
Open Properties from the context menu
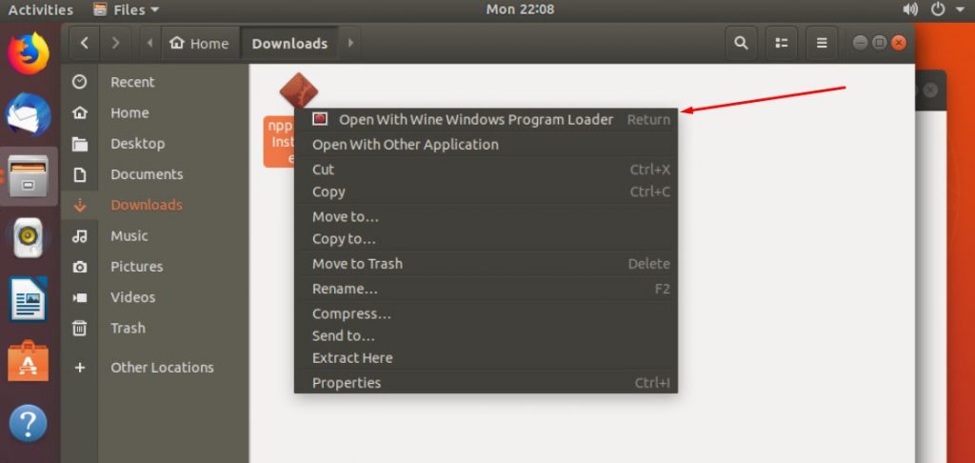tap(486, 383)
